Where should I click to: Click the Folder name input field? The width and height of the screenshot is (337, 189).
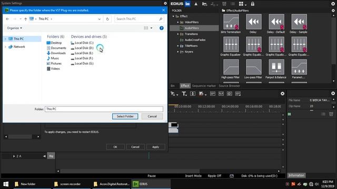pyautogui.click(x=104, y=109)
